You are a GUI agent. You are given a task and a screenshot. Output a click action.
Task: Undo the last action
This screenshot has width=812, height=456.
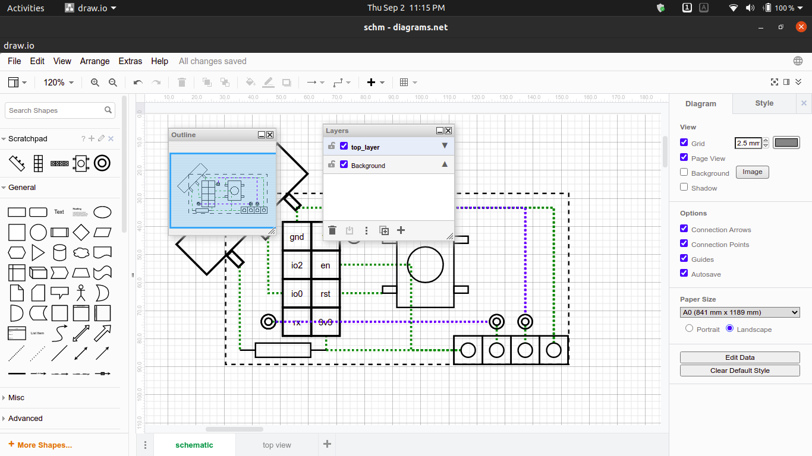pyautogui.click(x=138, y=83)
